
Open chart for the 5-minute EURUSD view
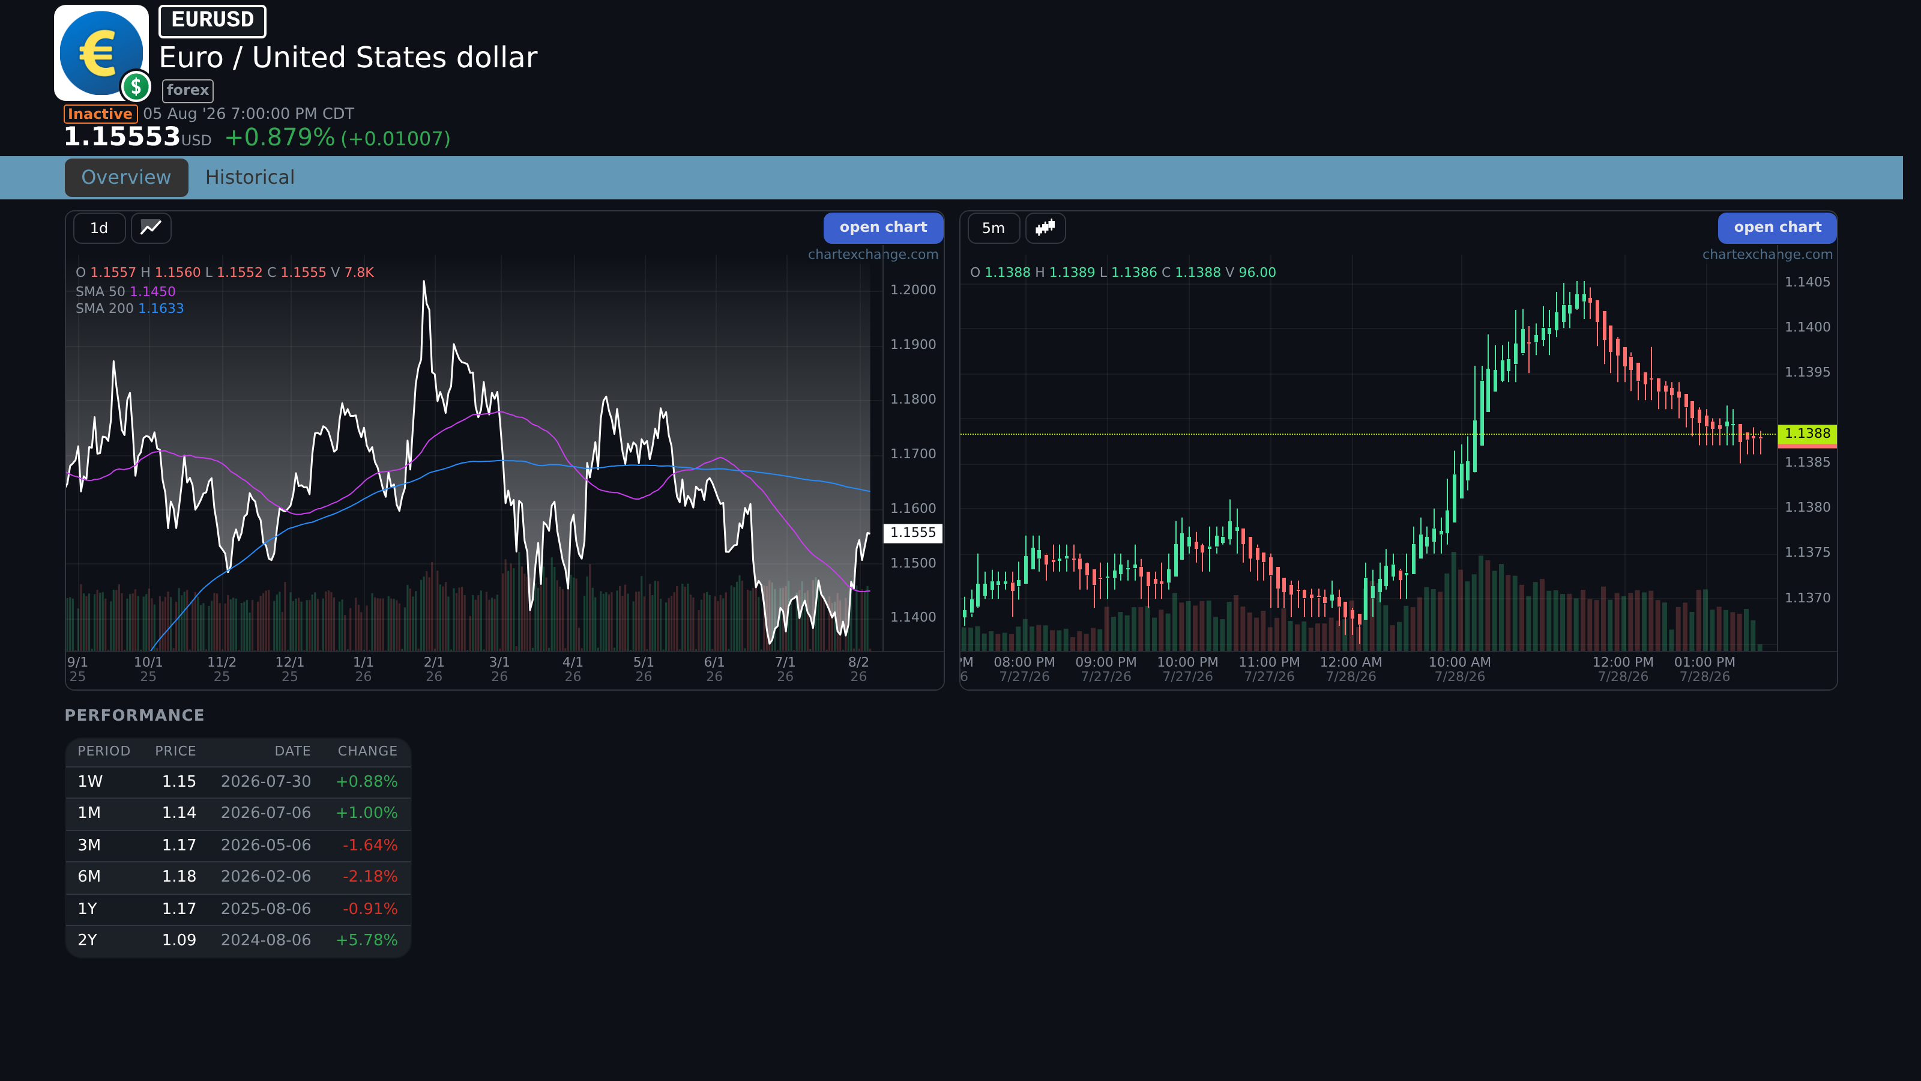[1777, 228]
